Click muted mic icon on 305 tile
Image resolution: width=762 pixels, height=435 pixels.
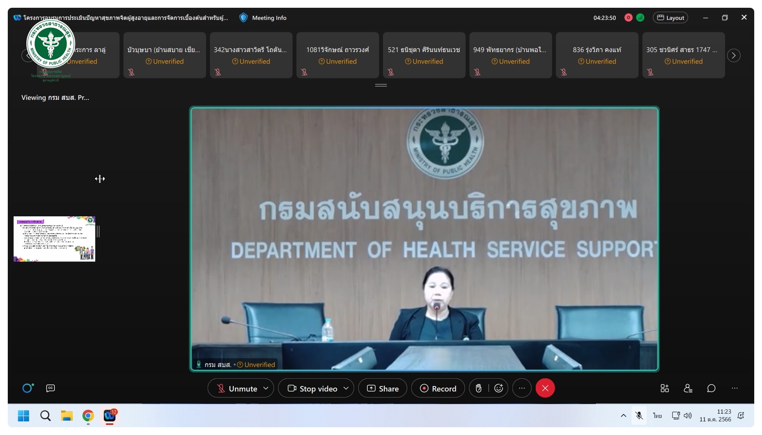(x=650, y=72)
